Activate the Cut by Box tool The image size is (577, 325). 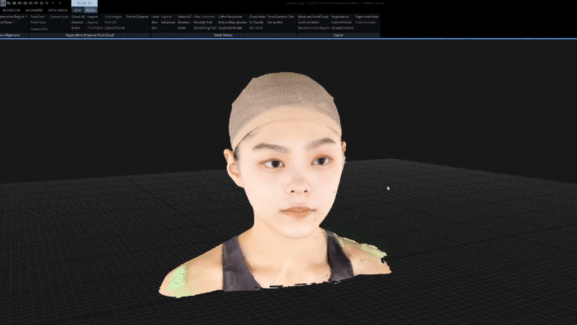pos(275,22)
